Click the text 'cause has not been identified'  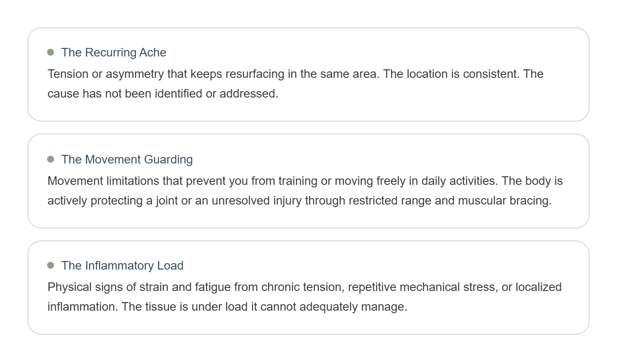[x=125, y=93]
